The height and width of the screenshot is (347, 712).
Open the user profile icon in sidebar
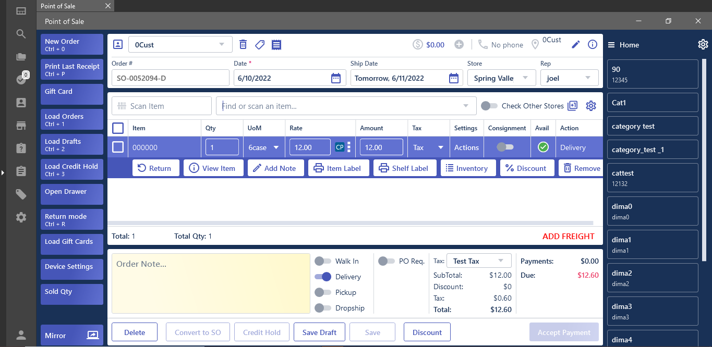click(21, 335)
